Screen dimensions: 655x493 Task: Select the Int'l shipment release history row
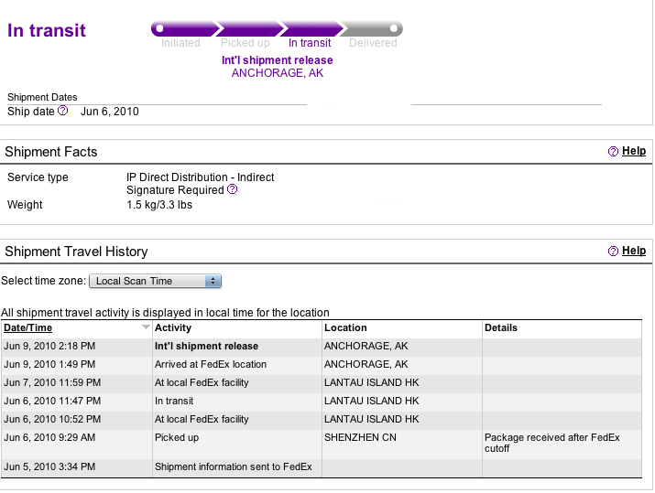[322, 346]
